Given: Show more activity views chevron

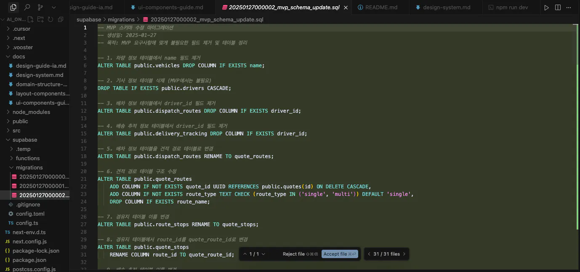Looking at the screenshot, I should tap(53, 8).
